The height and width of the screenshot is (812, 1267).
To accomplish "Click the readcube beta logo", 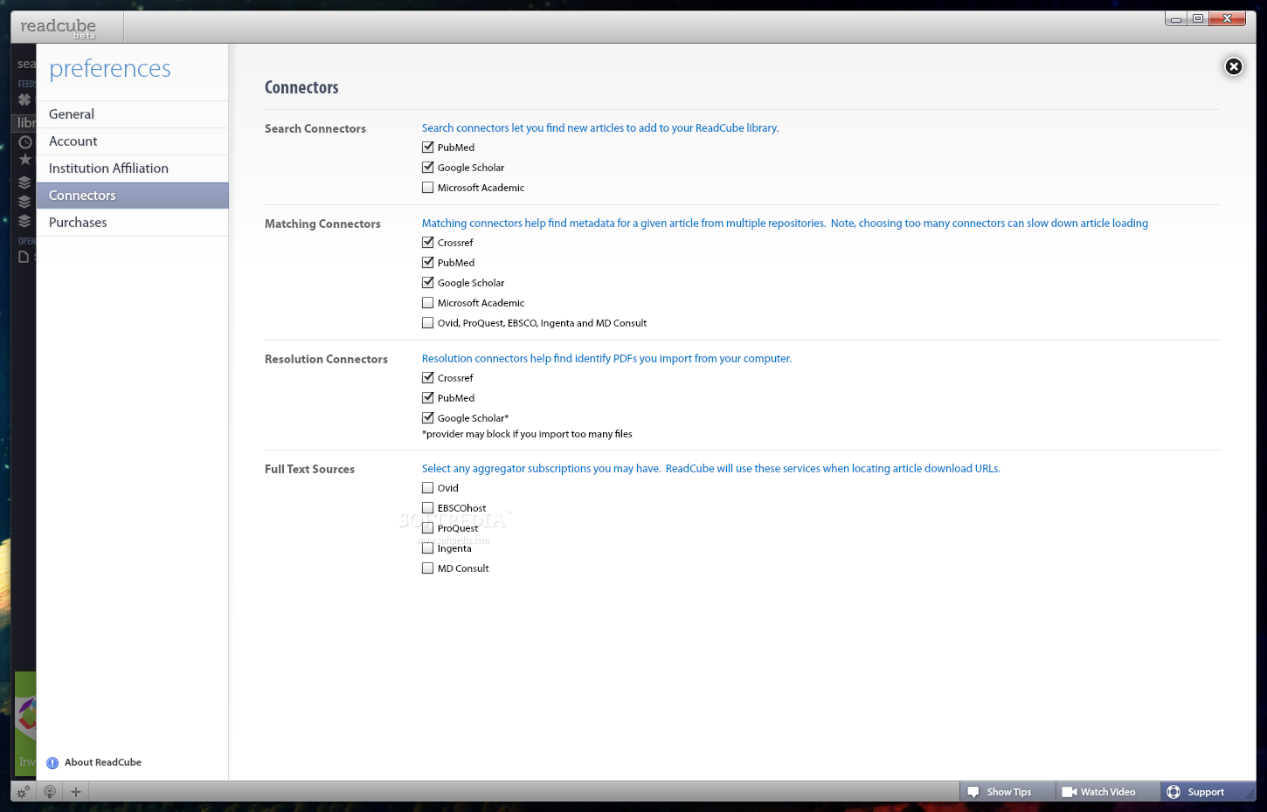I will [59, 27].
